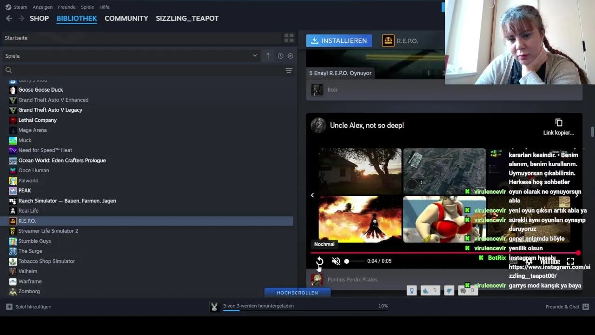Unmute the video speaker icon

pos(336,261)
